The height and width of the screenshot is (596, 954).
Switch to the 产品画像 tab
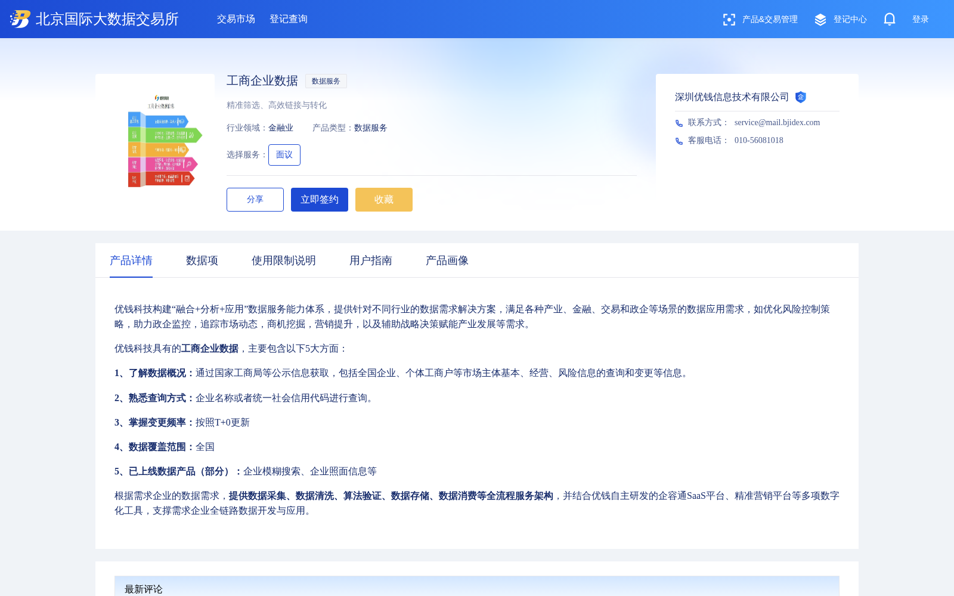pos(447,260)
